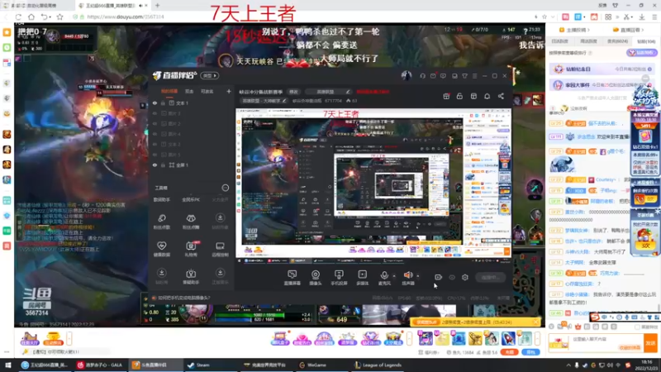661x372 pixels.
Task: Open Steam from the taskbar
Action: click(x=198, y=365)
